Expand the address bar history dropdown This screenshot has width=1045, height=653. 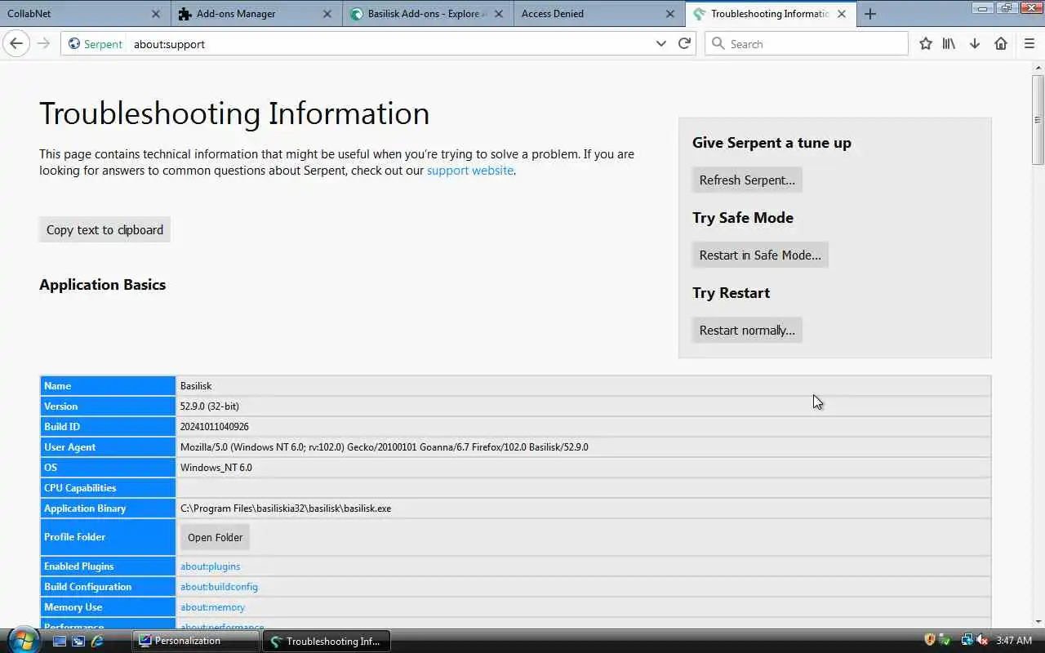click(661, 43)
